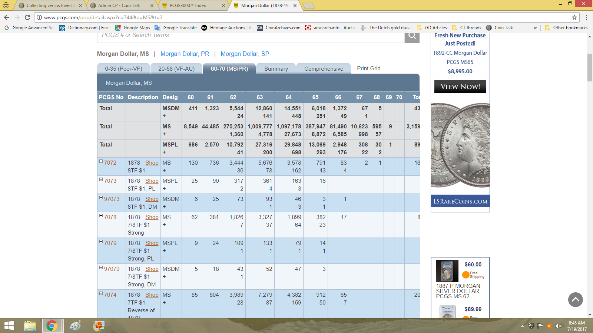
Task: Select the 60-70 (MS/PR) tab
Action: pos(229,68)
